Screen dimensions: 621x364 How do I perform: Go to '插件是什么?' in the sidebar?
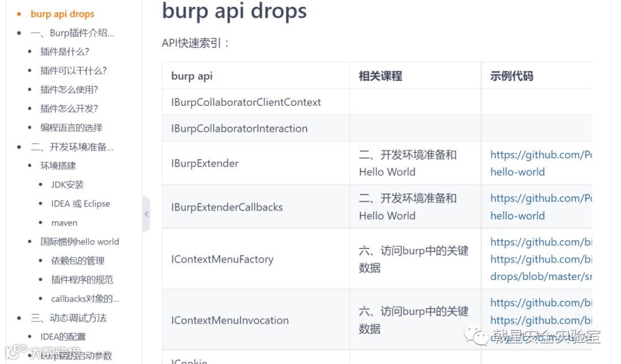tap(64, 52)
